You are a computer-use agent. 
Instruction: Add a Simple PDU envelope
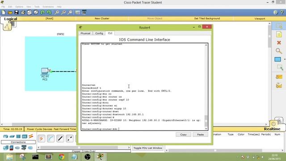pyautogui.click(x=279, y=76)
